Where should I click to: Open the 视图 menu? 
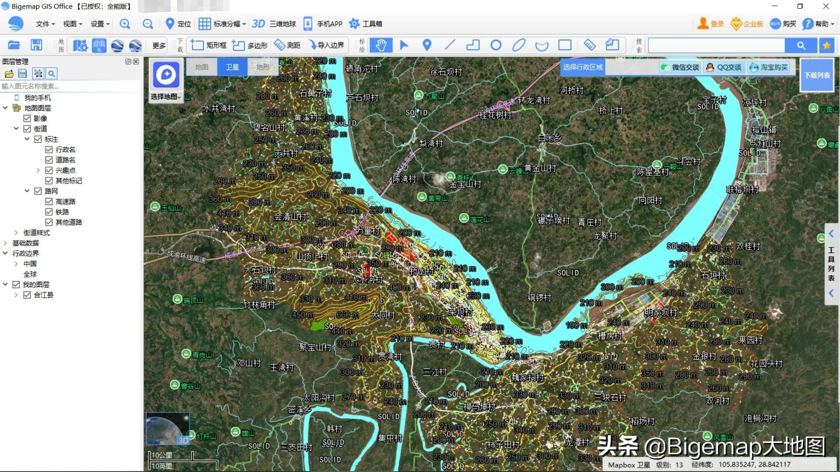tap(72, 24)
